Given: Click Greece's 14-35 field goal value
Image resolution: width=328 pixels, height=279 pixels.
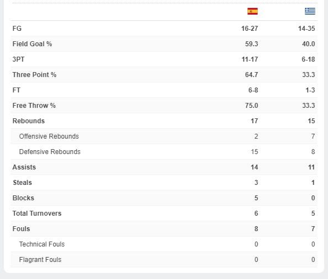Looking at the screenshot, I should (306, 29).
